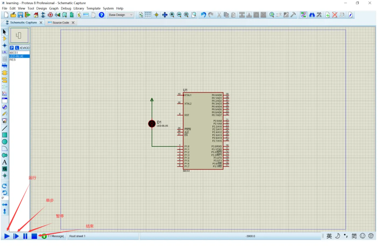Viewport: 378px width, 246px height.
Task: Open the Base Design variant dropdown
Action: 121,15
